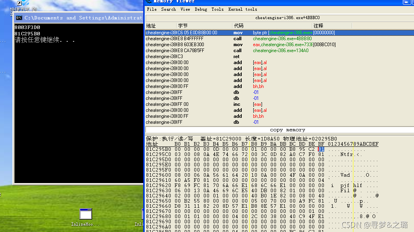Click the 注释 column header
414x232 pixels.
coord(332,25)
